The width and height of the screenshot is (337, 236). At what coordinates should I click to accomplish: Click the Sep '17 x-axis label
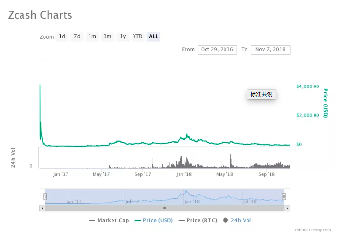coord(143,174)
